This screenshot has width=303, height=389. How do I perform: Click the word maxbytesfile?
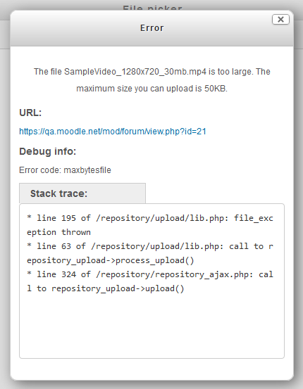(x=87, y=170)
